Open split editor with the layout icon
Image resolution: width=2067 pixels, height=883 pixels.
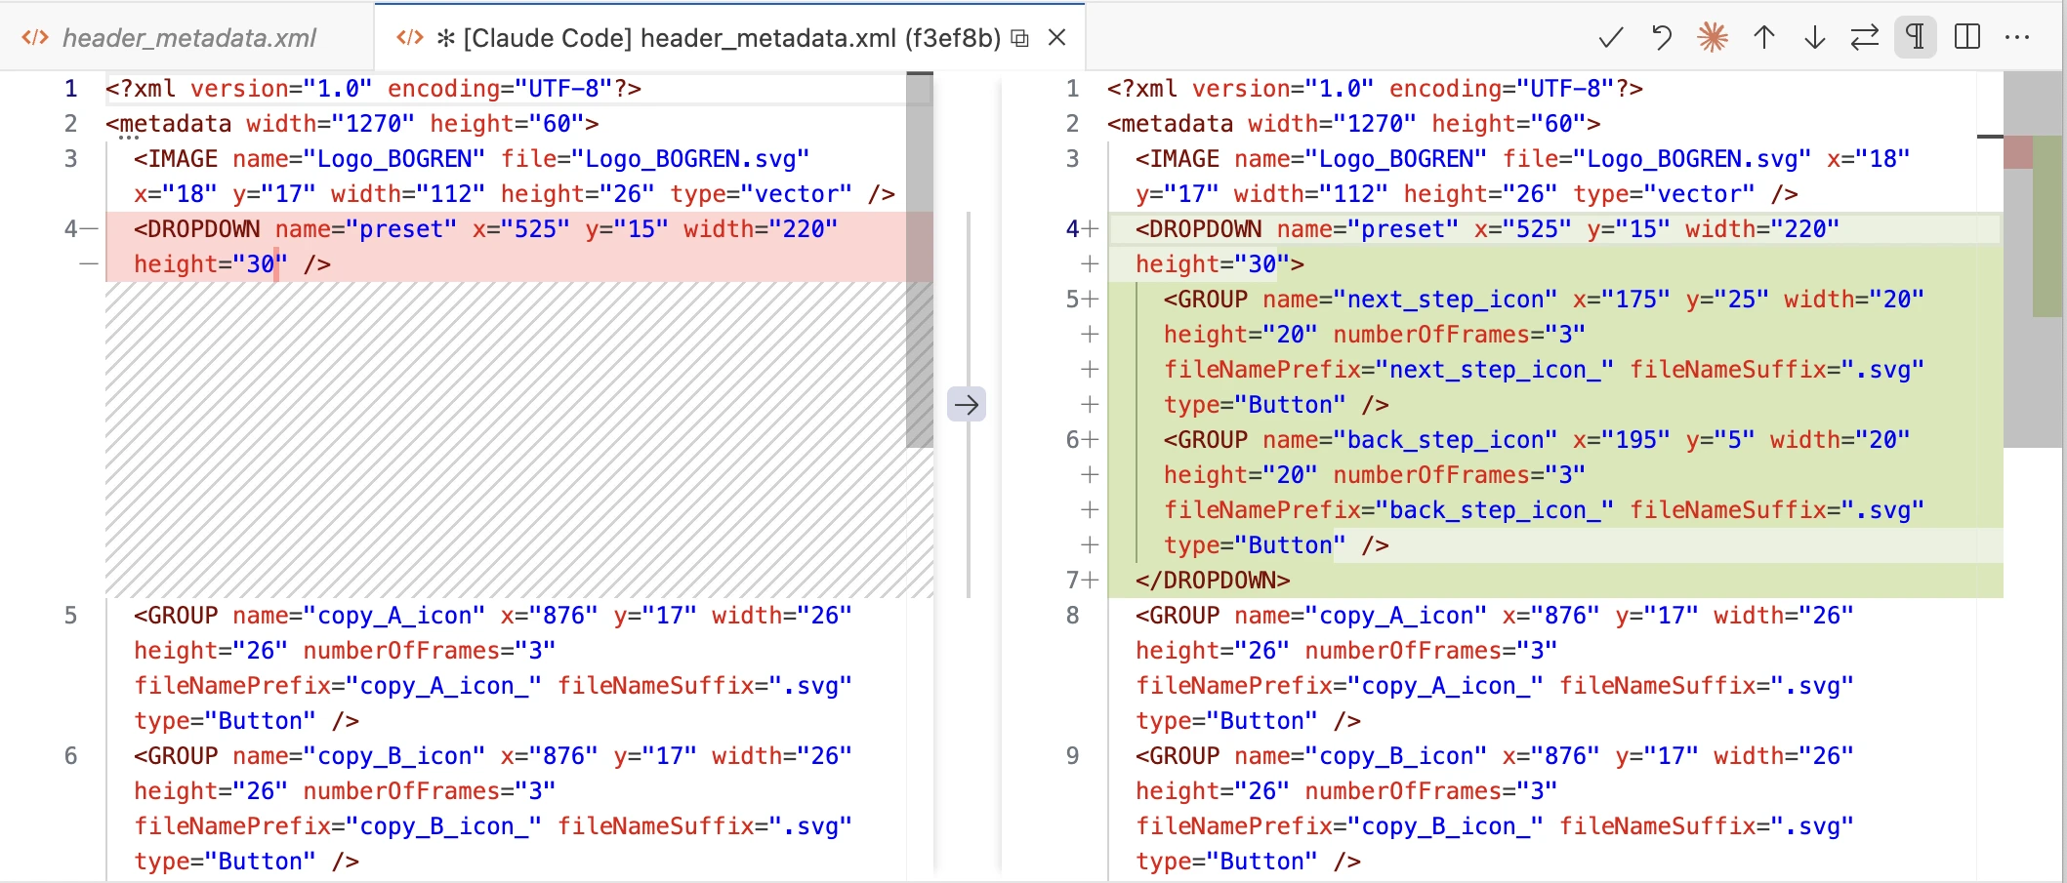click(x=1967, y=38)
